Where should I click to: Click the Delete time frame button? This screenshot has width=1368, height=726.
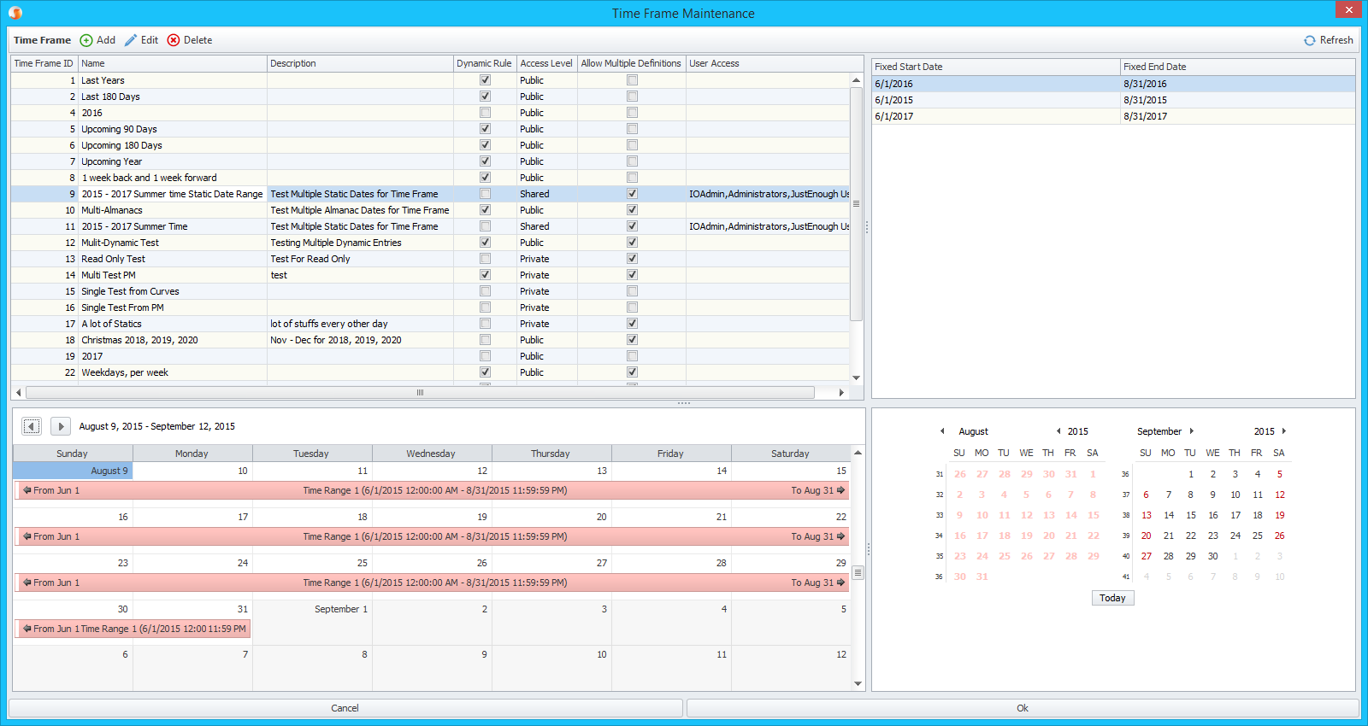(190, 40)
